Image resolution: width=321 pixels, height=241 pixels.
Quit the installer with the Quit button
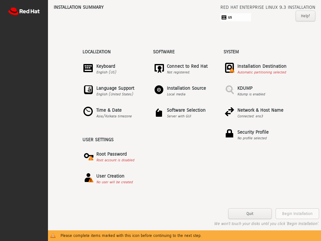click(x=250, y=213)
